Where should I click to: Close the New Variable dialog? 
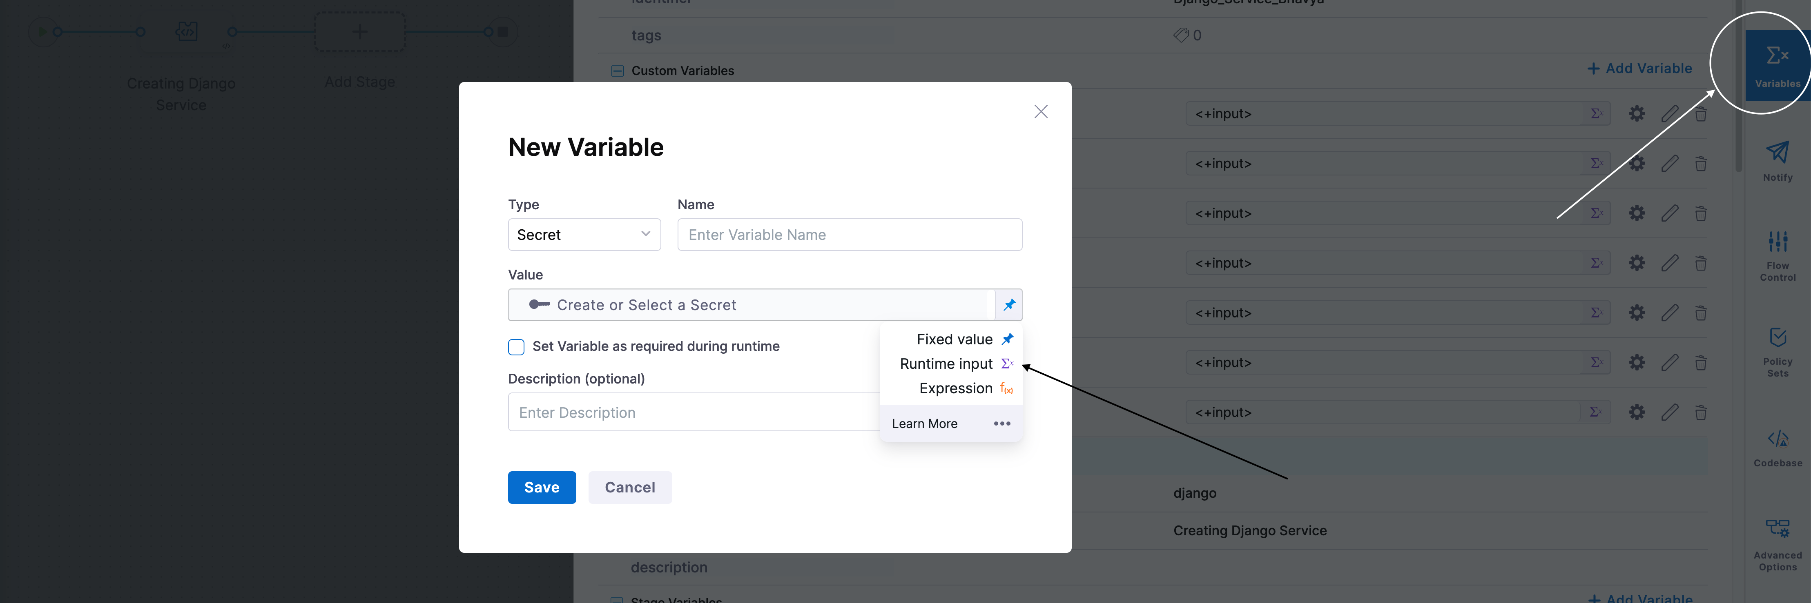pos(1040,112)
